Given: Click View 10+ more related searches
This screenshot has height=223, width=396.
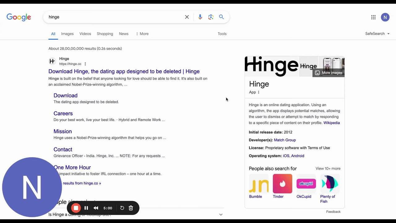Looking at the screenshot, I should click(x=328, y=168).
